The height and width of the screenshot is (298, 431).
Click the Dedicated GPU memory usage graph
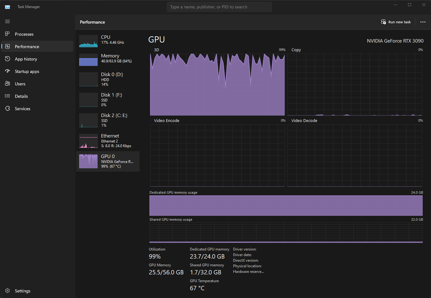pos(286,205)
